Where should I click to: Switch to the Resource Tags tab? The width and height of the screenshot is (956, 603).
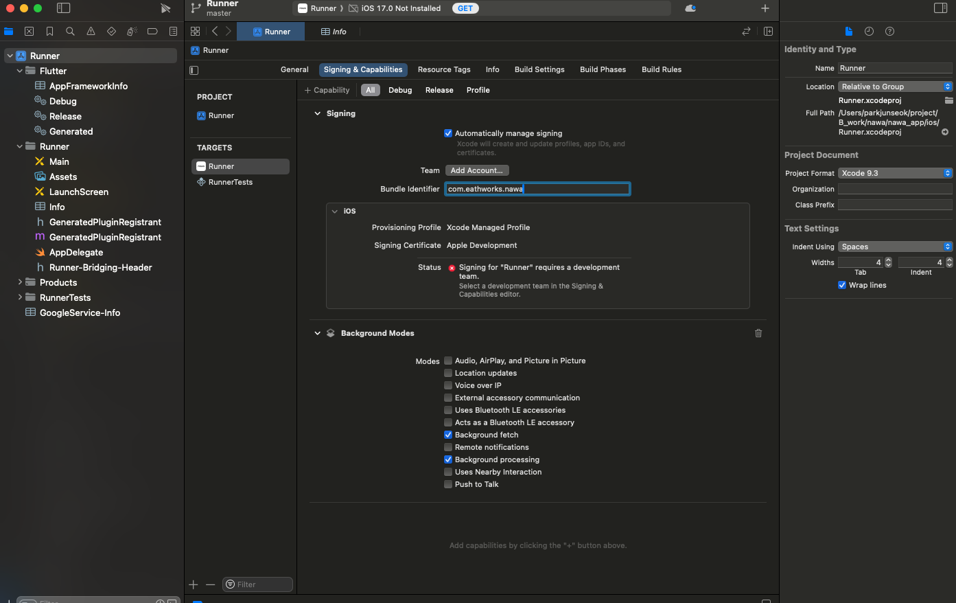(x=444, y=69)
